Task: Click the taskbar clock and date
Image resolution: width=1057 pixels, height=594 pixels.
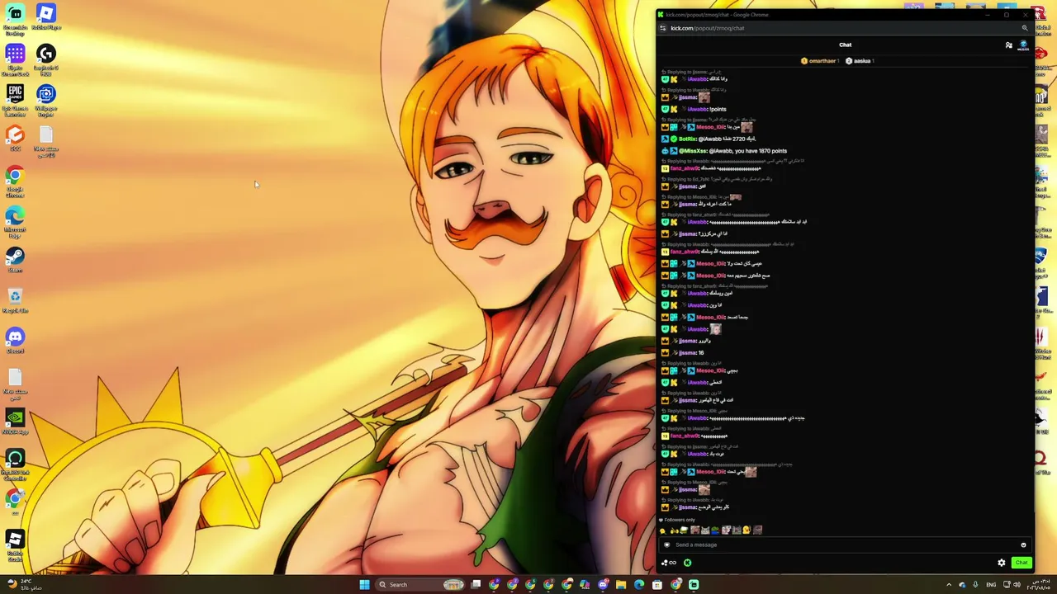Action: (x=1039, y=584)
